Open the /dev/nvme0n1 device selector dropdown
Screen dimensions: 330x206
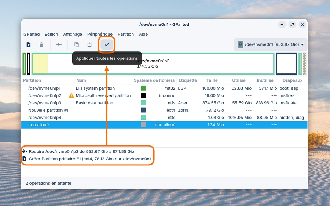(x=271, y=44)
